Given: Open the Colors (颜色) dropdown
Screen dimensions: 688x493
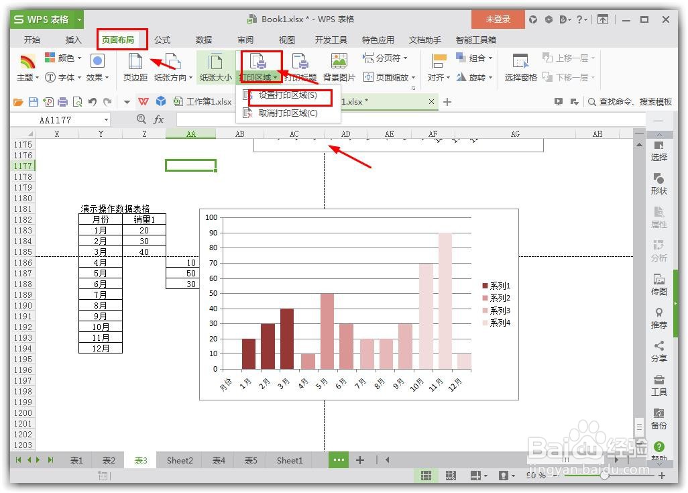Looking at the screenshot, I should [x=64, y=58].
